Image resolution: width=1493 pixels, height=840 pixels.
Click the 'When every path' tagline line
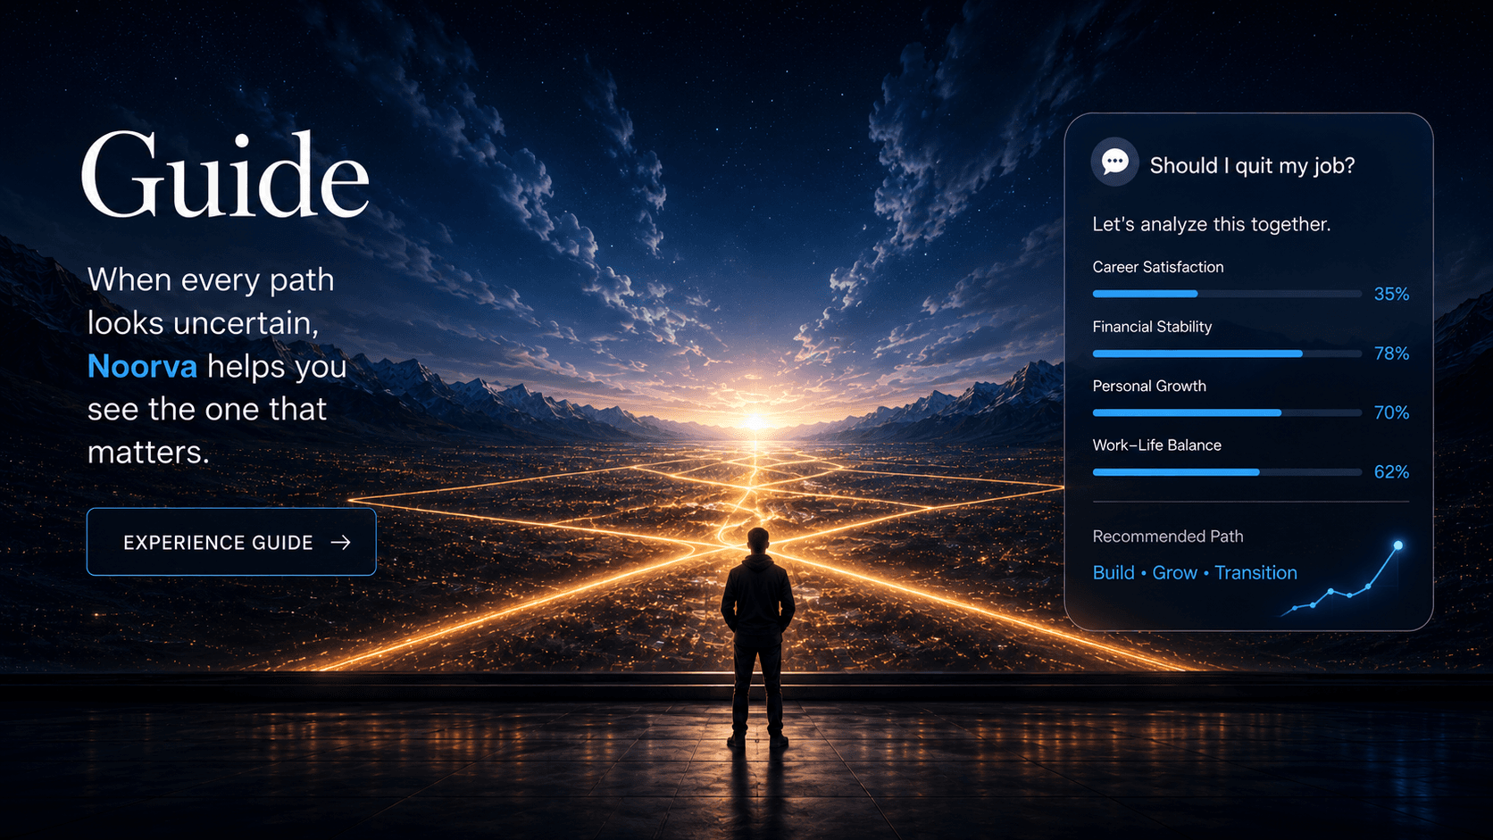click(x=211, y=280)
